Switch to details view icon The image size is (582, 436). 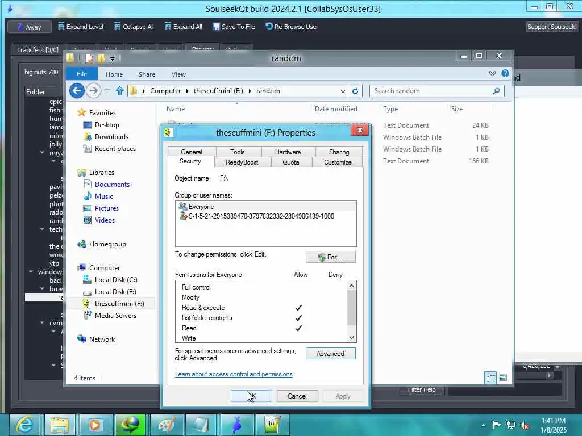pos(490,378)
